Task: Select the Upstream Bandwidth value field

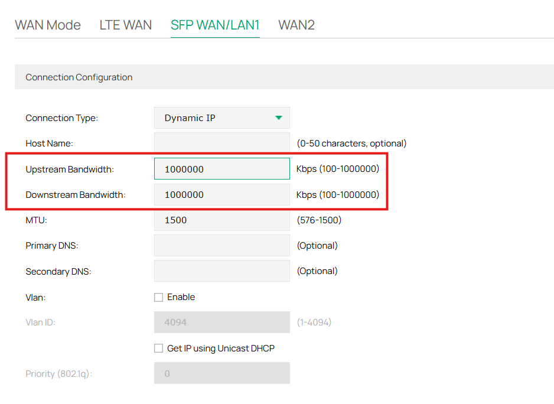Action: tap(221, 168)
